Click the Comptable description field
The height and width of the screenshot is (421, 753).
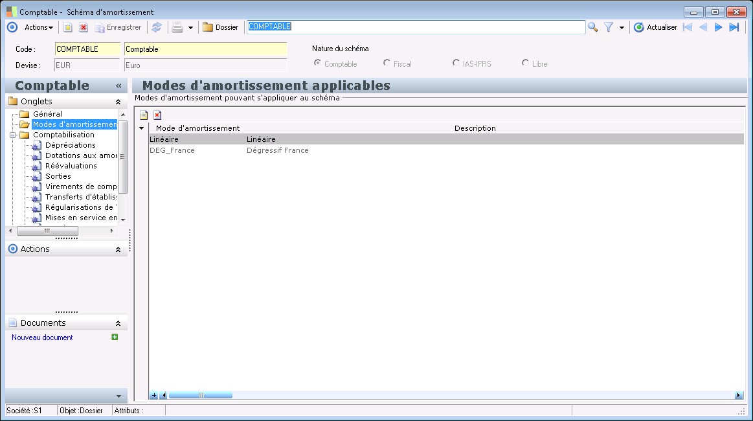[x=205, y=49]
